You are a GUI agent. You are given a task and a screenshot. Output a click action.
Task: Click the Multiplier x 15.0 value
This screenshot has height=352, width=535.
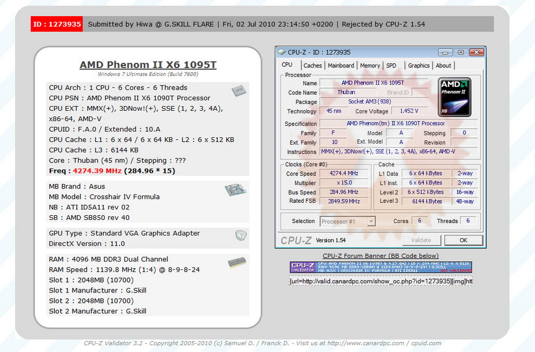(344, 183)
